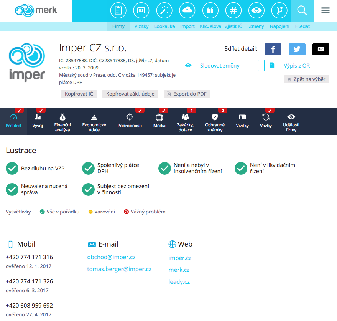This screenshot has width=337, height=321.
Task: Open the Změny eye icon
Action: (256, 10)
